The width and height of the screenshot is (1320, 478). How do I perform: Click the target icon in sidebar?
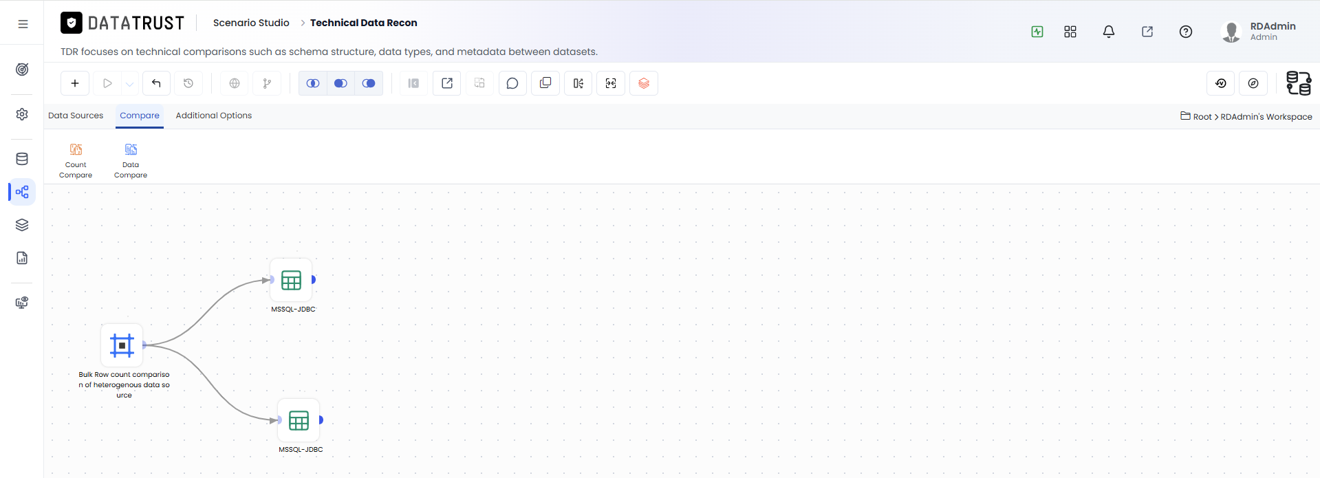(22, 69)
